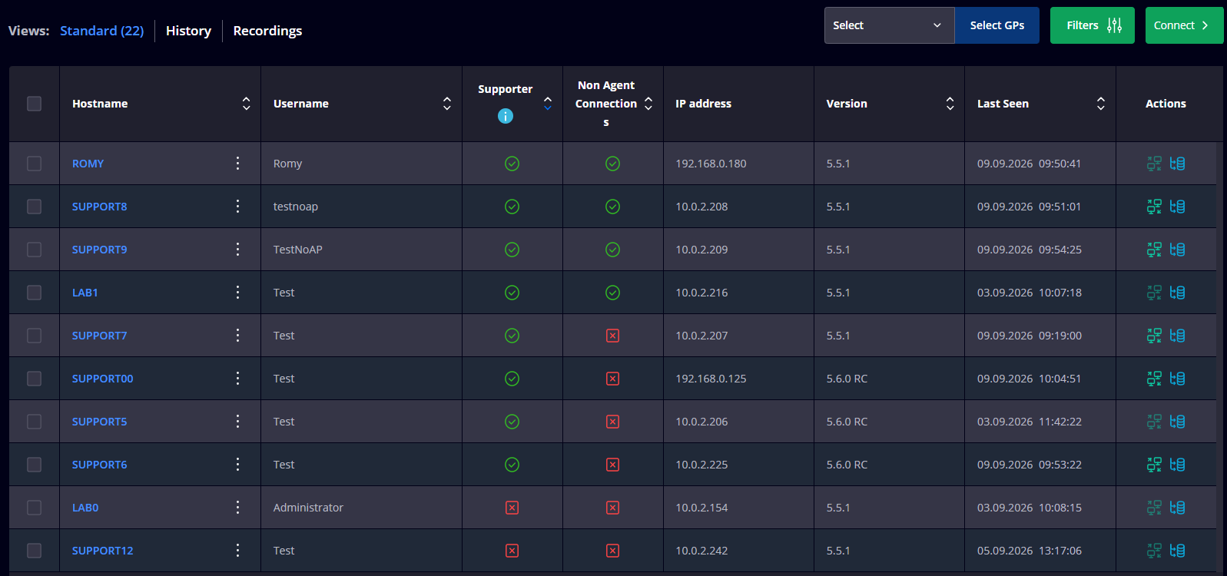Screen dimensions: 1227x576
Task: Click remote connect icon for LAB1
Action: coord(1154,293)
